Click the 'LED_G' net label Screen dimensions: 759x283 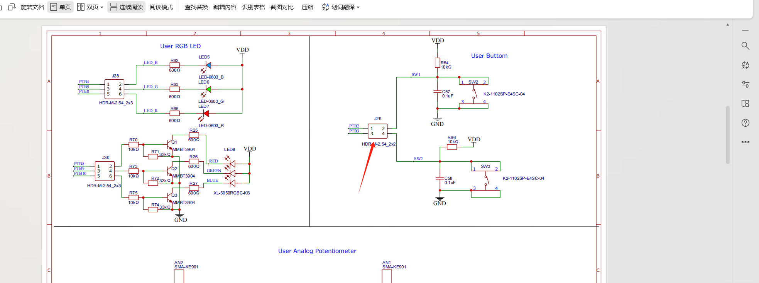click(151, 87)
